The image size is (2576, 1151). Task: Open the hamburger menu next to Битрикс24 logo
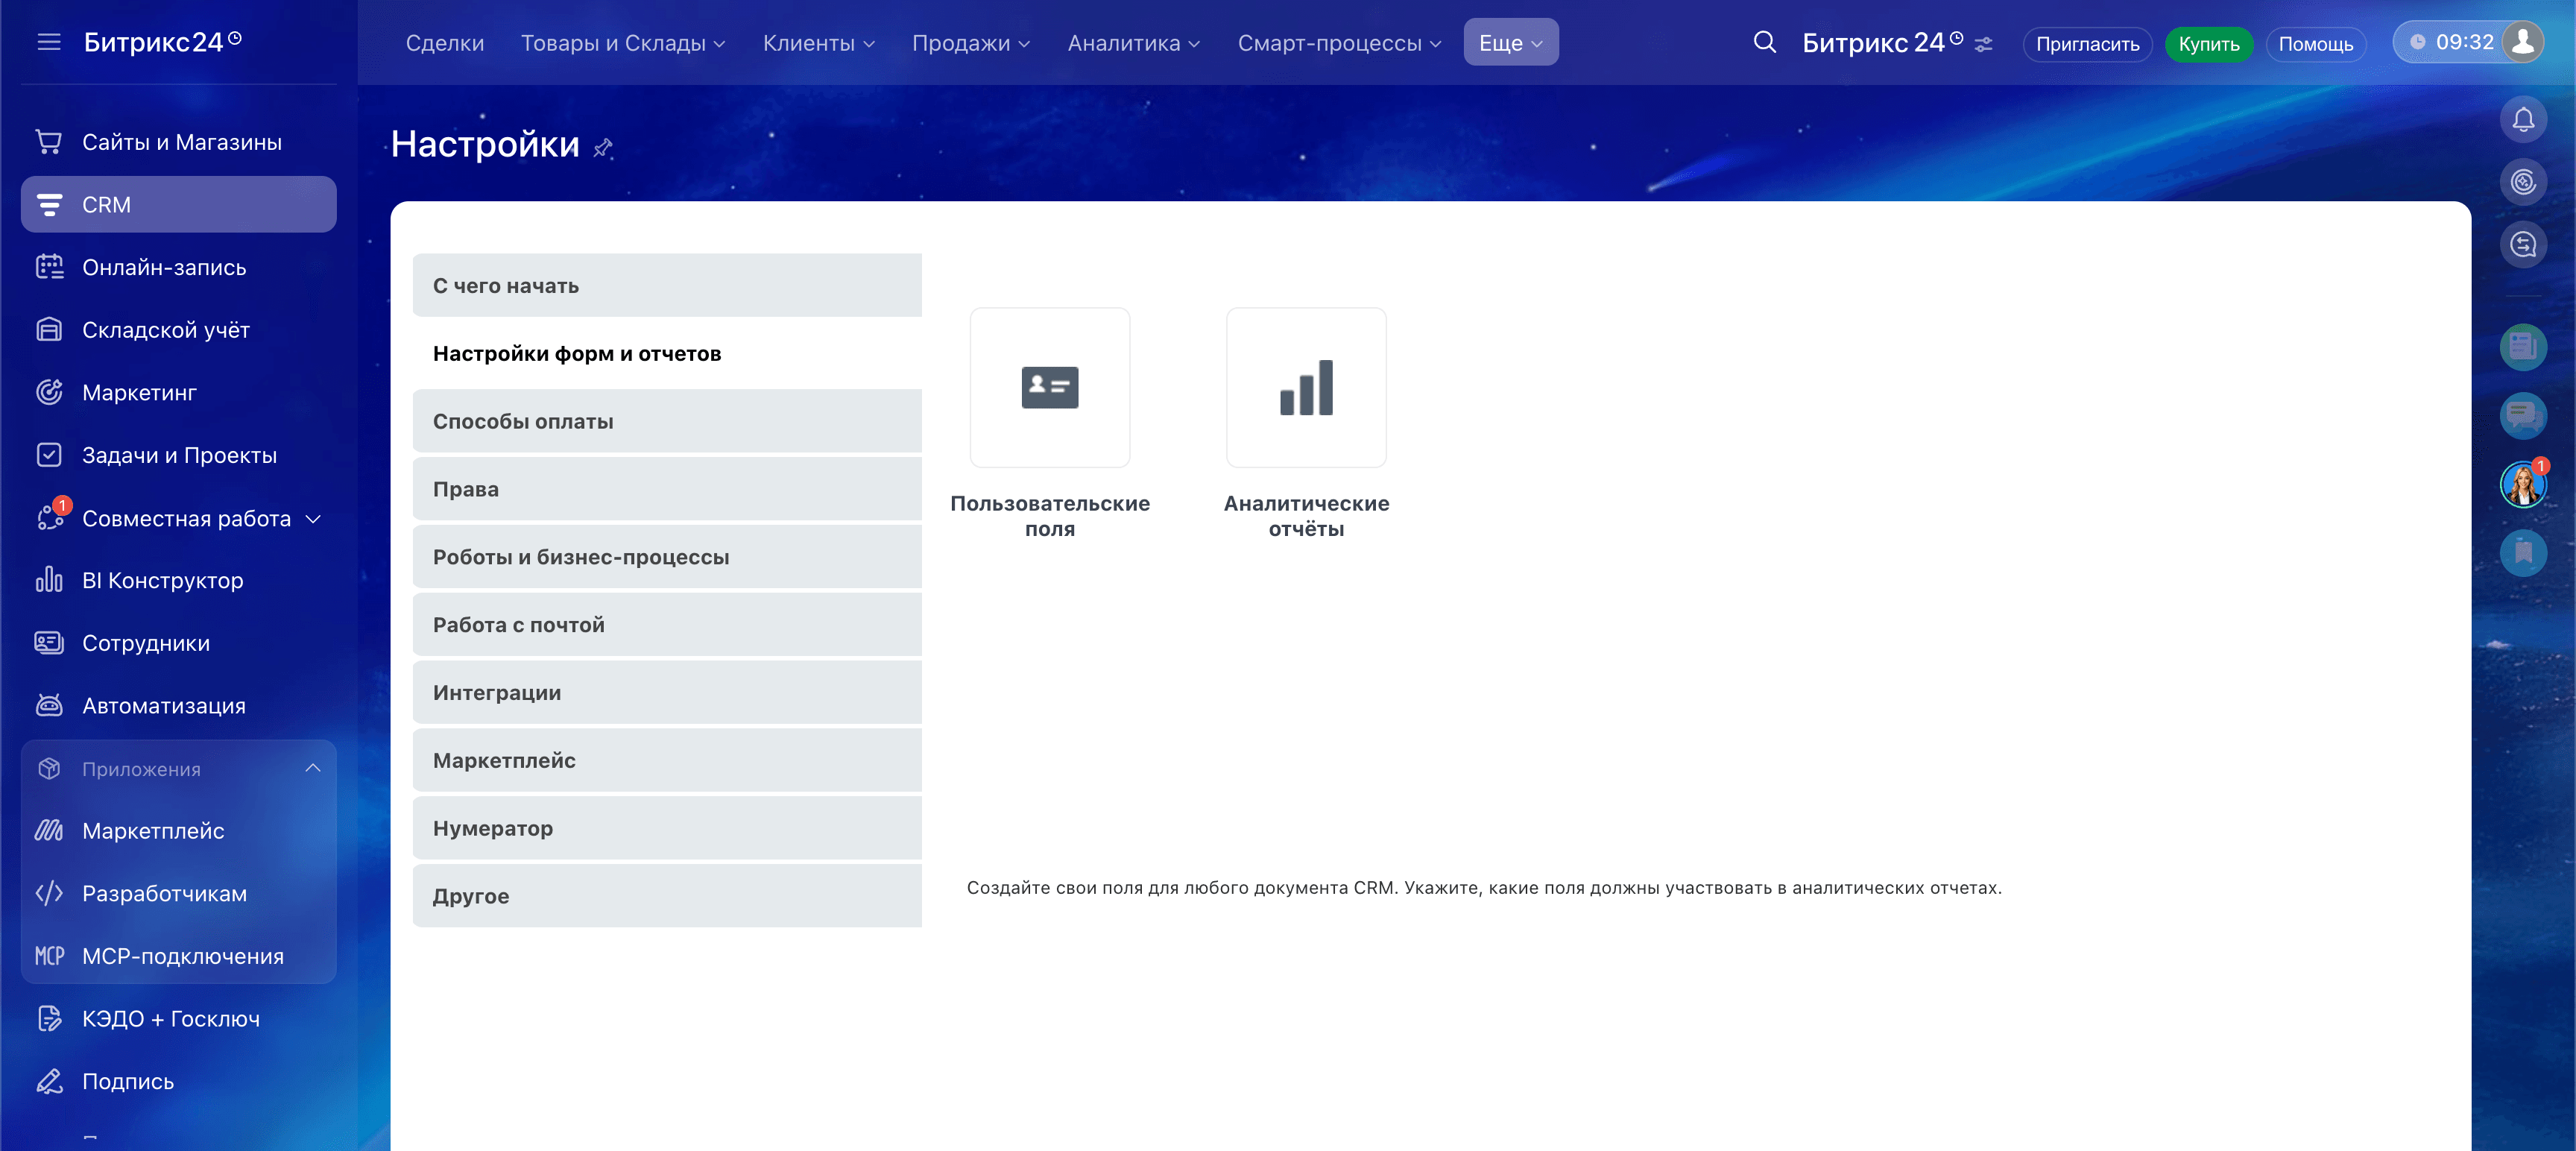pos(48,41)
